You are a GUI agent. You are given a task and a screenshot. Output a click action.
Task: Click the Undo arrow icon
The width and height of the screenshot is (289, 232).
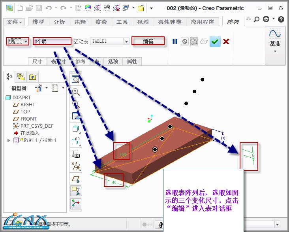(x=49, y=8)
